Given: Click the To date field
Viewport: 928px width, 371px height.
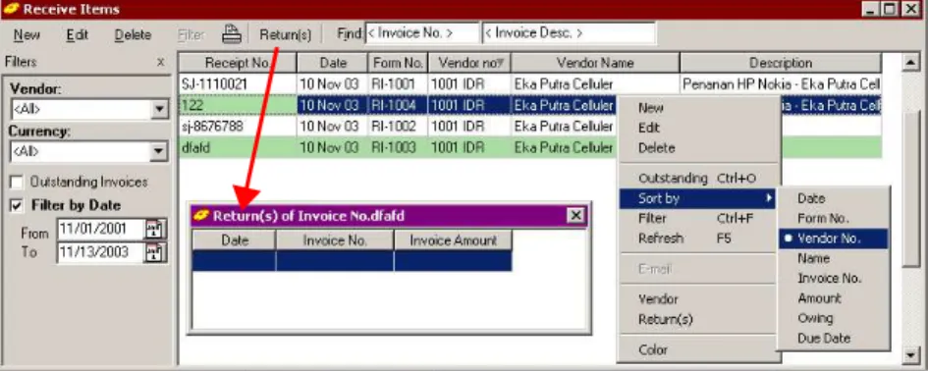Looking at the screenshot, I should [x=100, y=252].
